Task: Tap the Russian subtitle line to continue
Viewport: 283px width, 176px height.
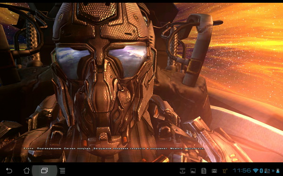Action: pyautogui.click(x=114, y=148)
